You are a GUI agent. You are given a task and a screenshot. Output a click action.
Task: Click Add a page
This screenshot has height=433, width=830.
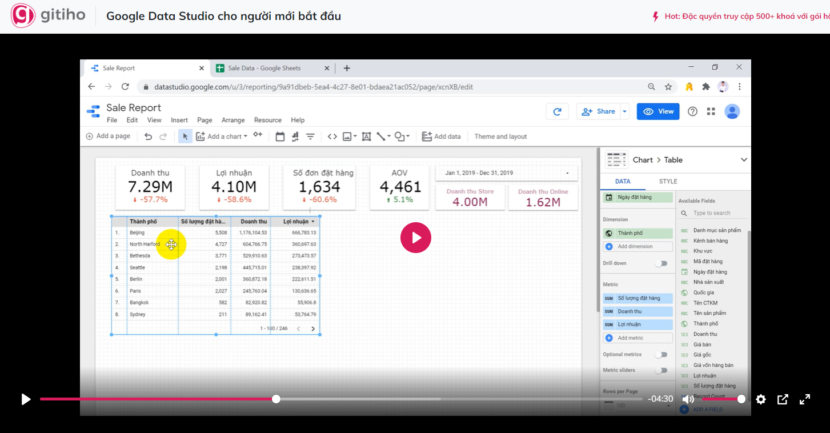pos(108,136)
